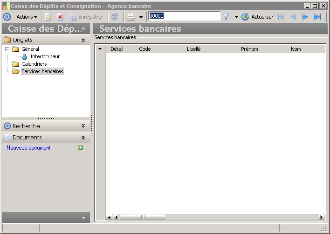Open the print options dropdown arrow

[141, 17]
